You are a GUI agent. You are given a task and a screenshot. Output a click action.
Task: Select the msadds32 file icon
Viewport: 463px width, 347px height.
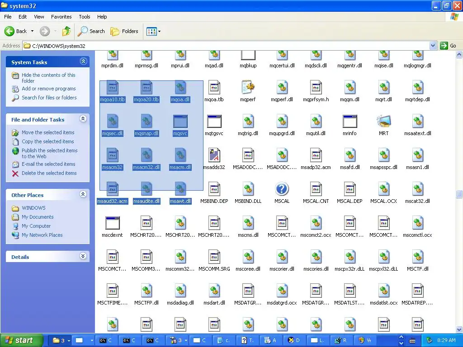214,155
